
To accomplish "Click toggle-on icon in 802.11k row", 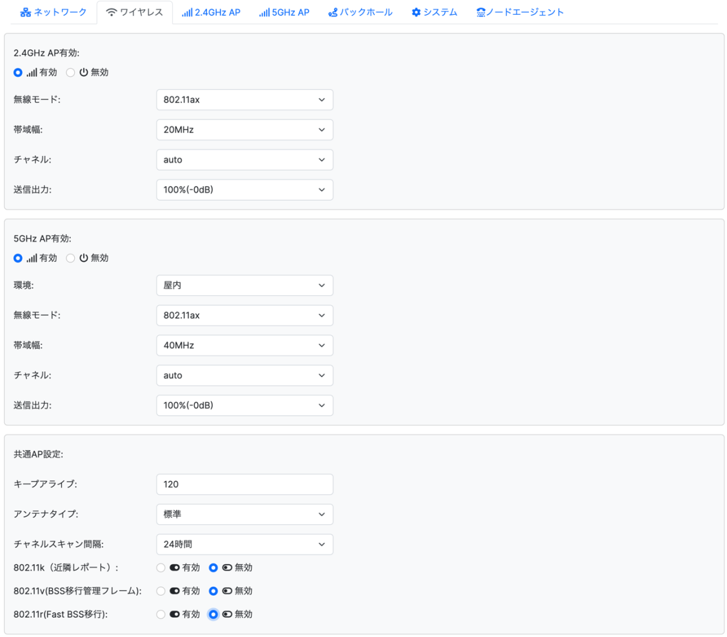I will pyautogui.click(x=175, y=567).
